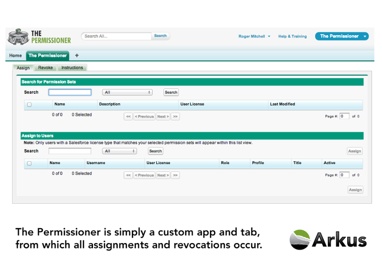
Task: Open Help & Training link
Action: [292, 36]
